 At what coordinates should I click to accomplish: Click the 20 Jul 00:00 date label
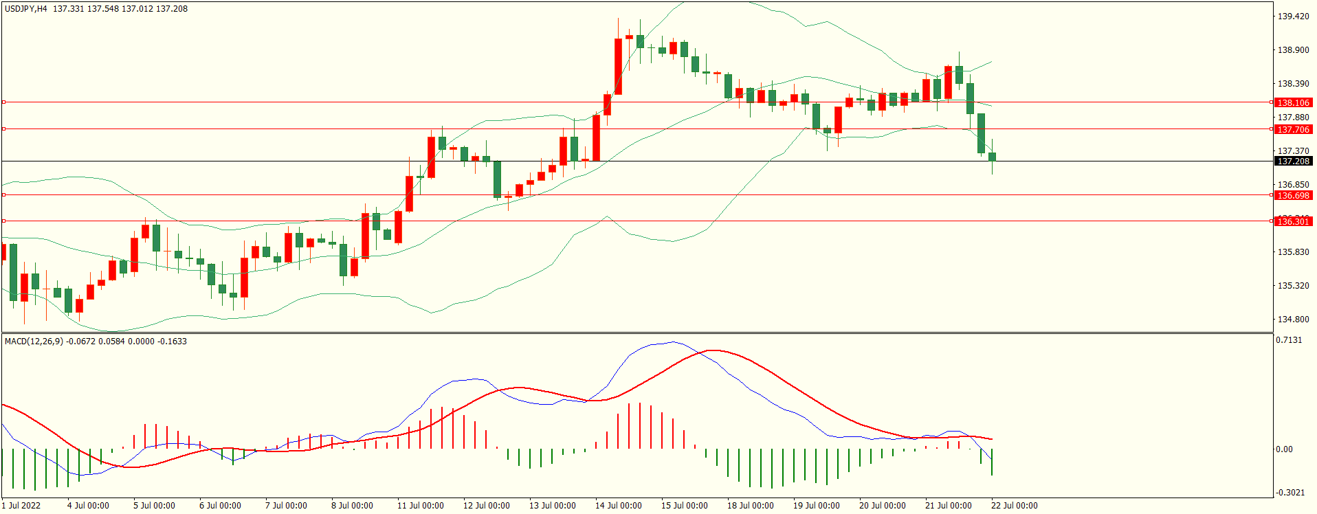pos(883,506)
